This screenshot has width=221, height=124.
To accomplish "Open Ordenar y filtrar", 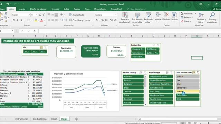I will tap(201, 18).
